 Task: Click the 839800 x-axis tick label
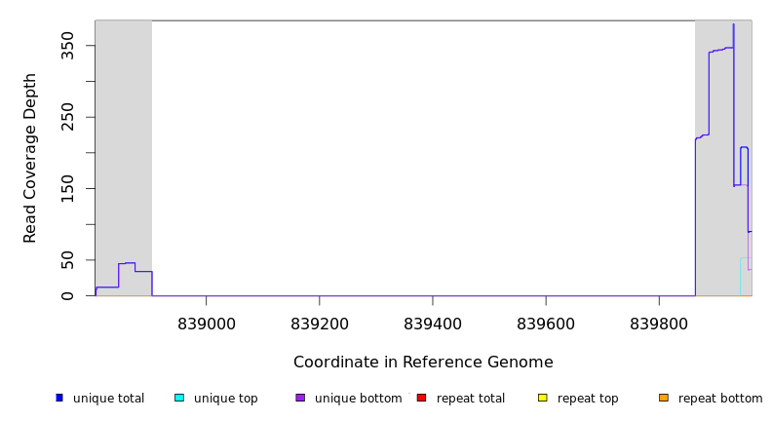coord(660,323)
